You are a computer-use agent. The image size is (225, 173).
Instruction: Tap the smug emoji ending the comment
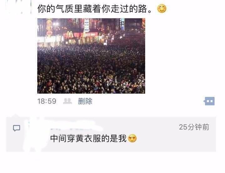132,139
